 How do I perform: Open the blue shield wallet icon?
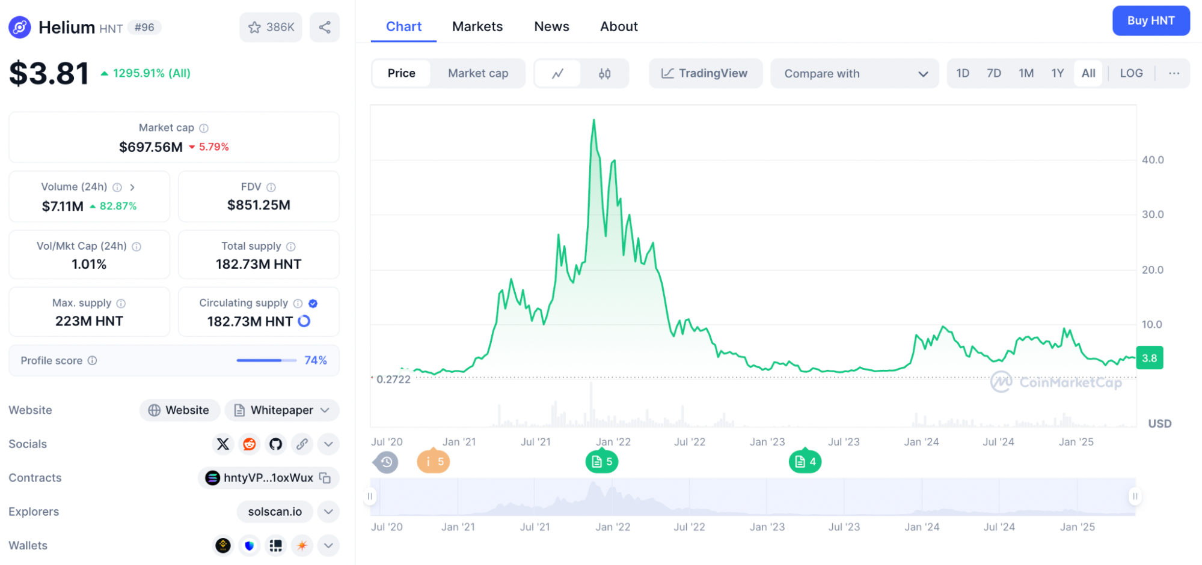click(x=250, y=545)
